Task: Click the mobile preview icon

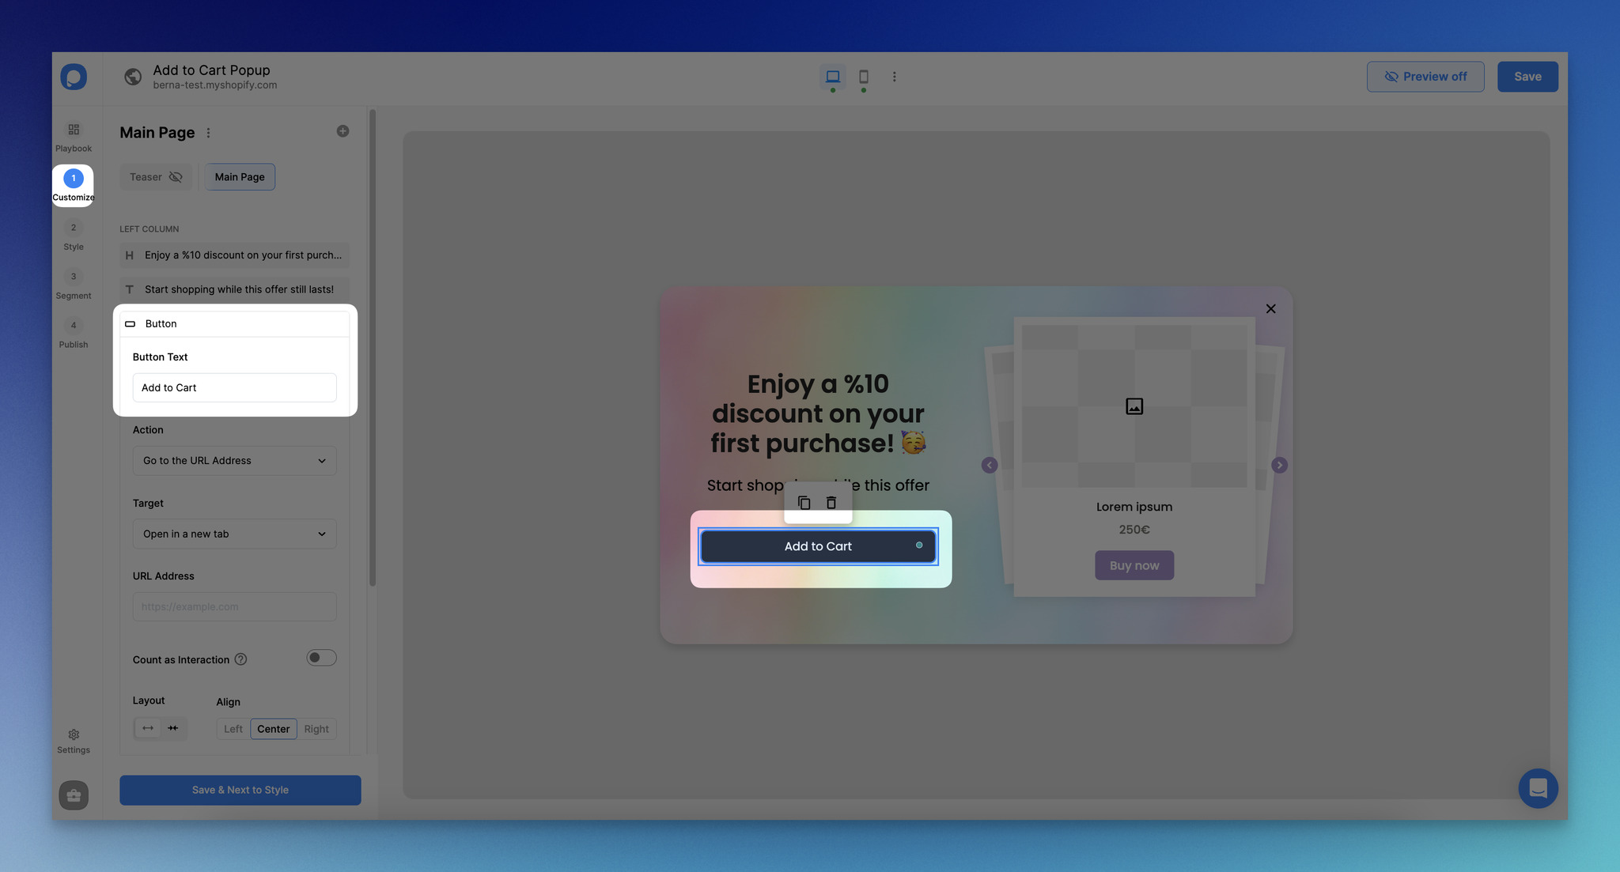Action: 864,75
